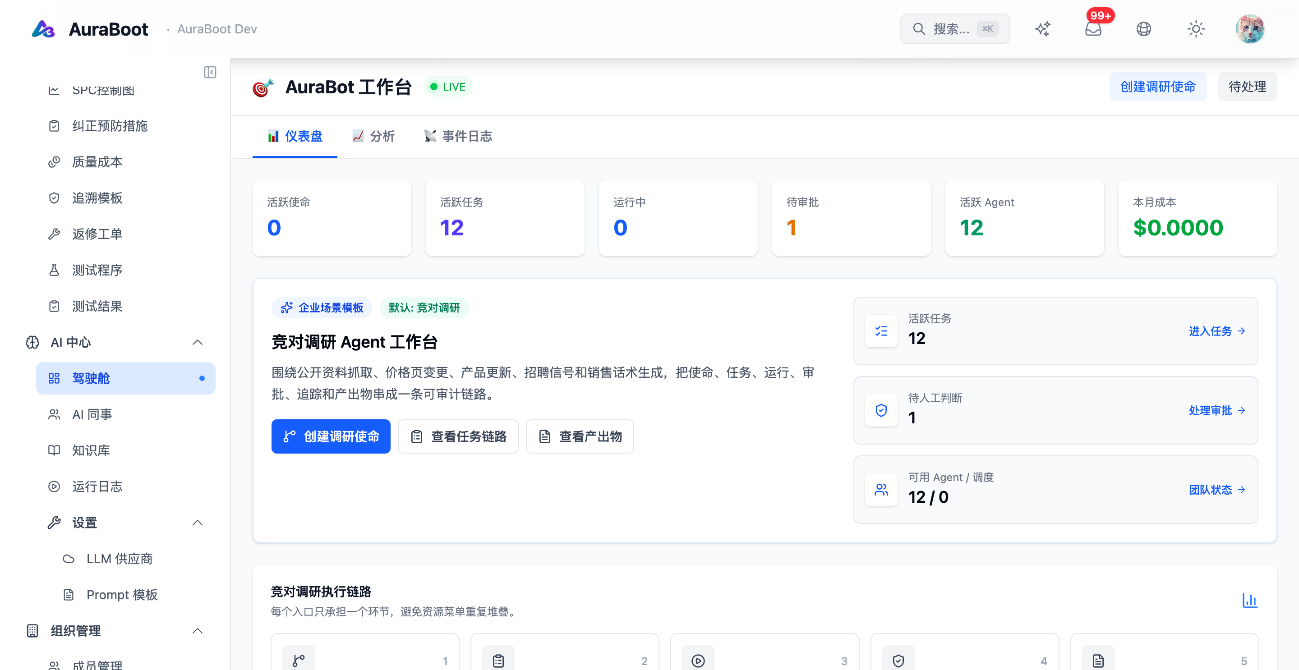1299x670 pixels.
Task: Select 驾驶舱 in the sidebar
Action: 126,378
